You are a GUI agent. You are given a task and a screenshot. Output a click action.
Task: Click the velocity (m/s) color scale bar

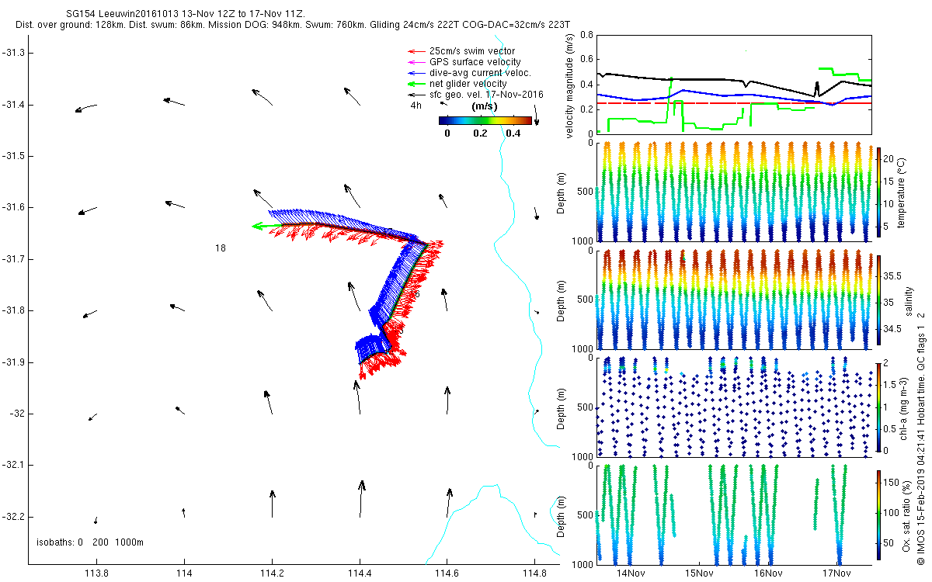485,120
